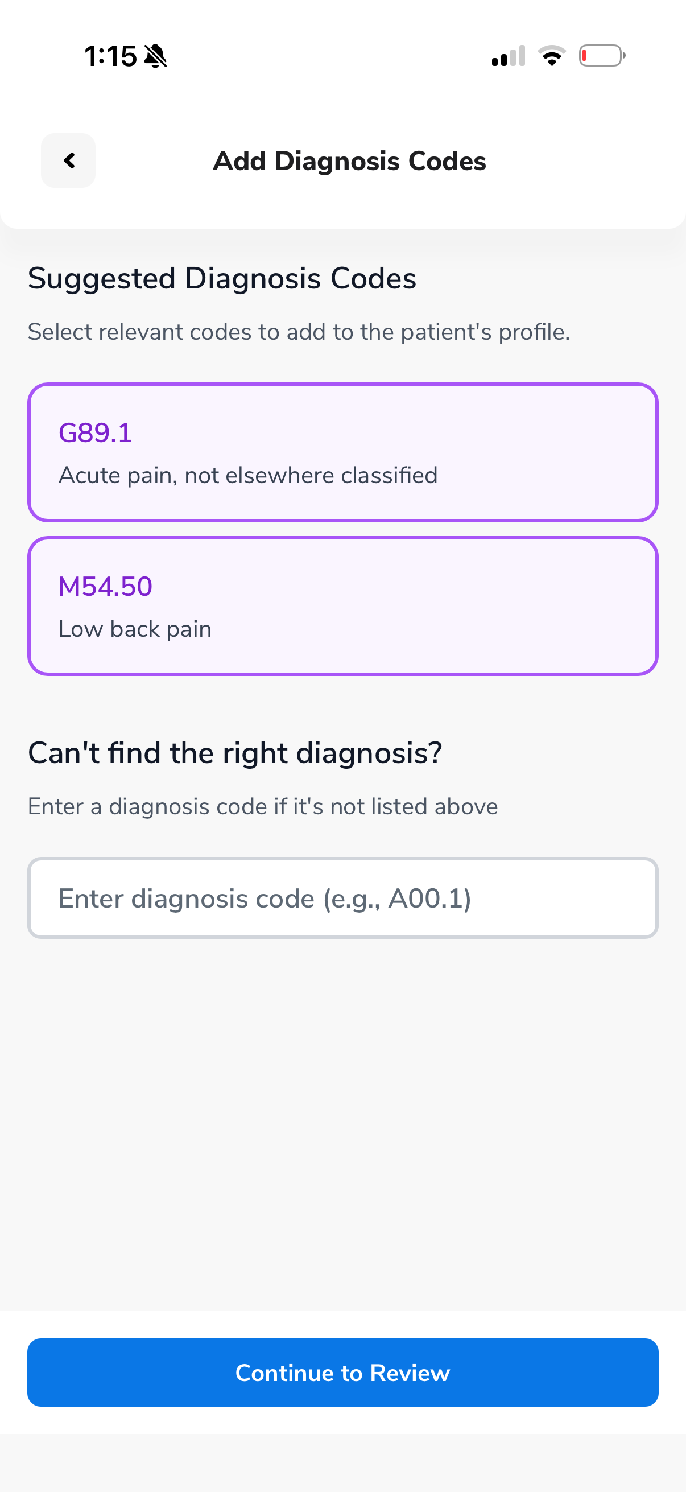
Task: Tap the silent mode bell icon
Action: (x=155, y=56)
